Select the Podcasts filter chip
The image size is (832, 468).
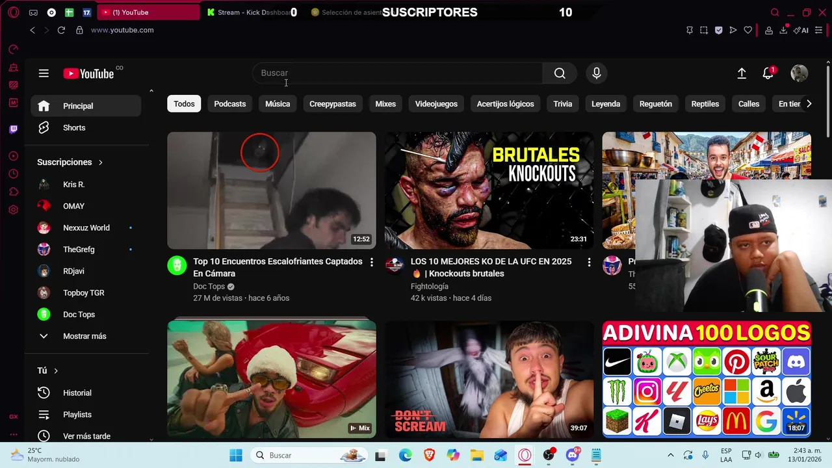tap(230, 104)
